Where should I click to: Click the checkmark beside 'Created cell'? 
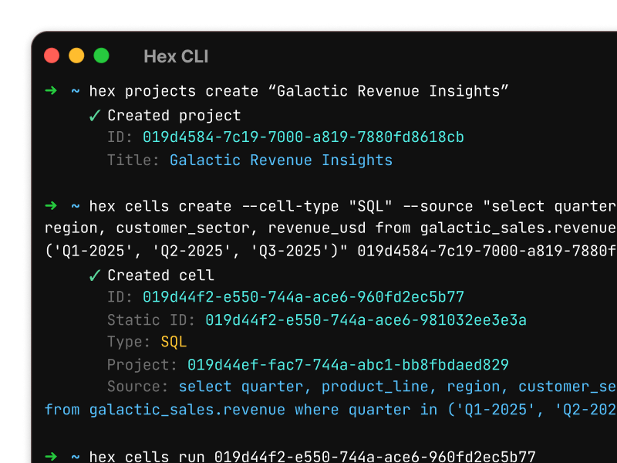(x=94, y=275)
